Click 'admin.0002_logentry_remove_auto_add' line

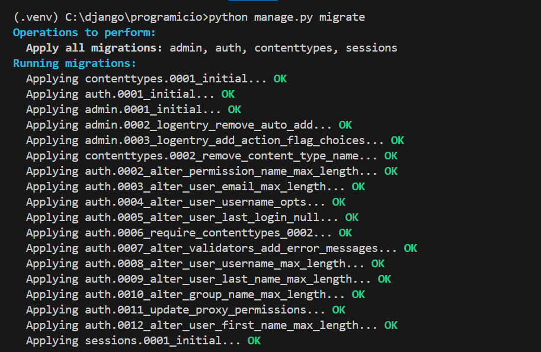coord(189,125)
